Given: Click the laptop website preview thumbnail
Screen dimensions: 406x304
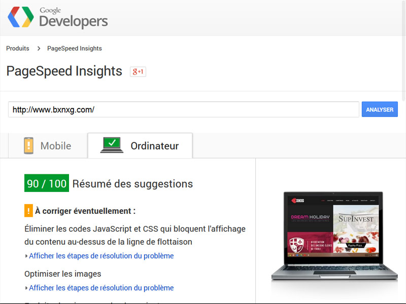Looking at the screenshot, I should point(334,236).
